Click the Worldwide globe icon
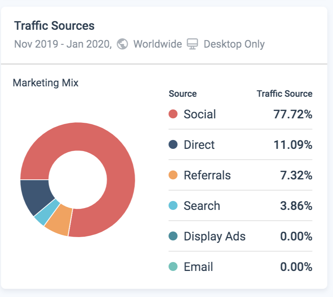The image size is (333, 297). pyautogui.click(x=122, y=44)
